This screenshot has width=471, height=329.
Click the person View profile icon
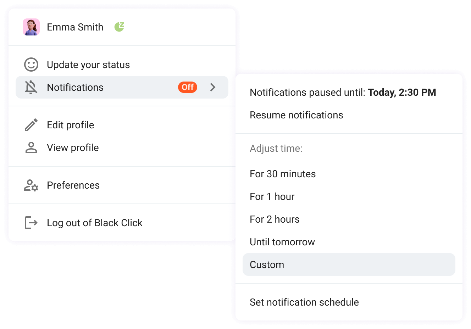(31, 147)
